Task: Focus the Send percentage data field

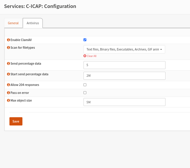Action: tap(124, 65)
